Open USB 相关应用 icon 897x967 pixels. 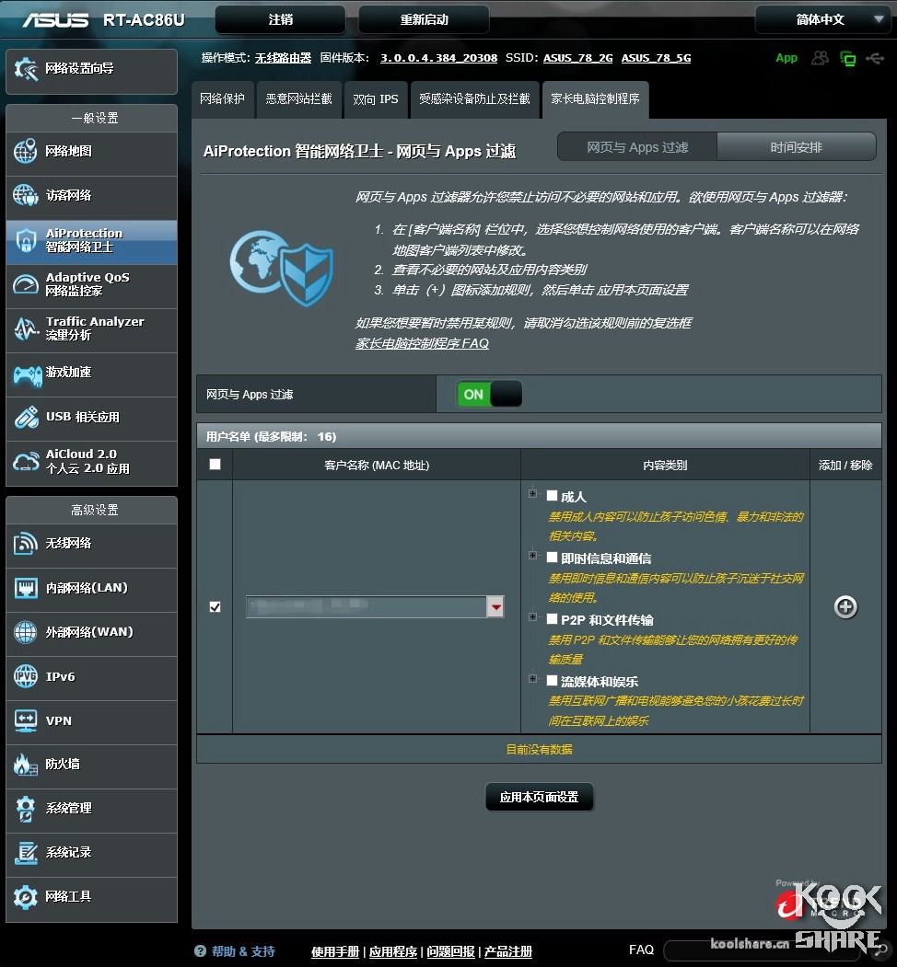(x=25, y=418)
